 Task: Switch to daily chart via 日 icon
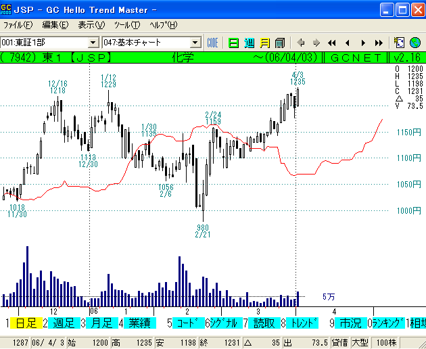click(233, 42)
